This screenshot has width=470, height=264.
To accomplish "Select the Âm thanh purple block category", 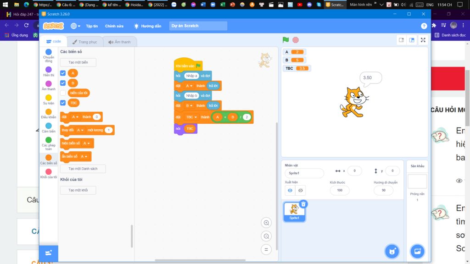I will [x=49, y=86].
